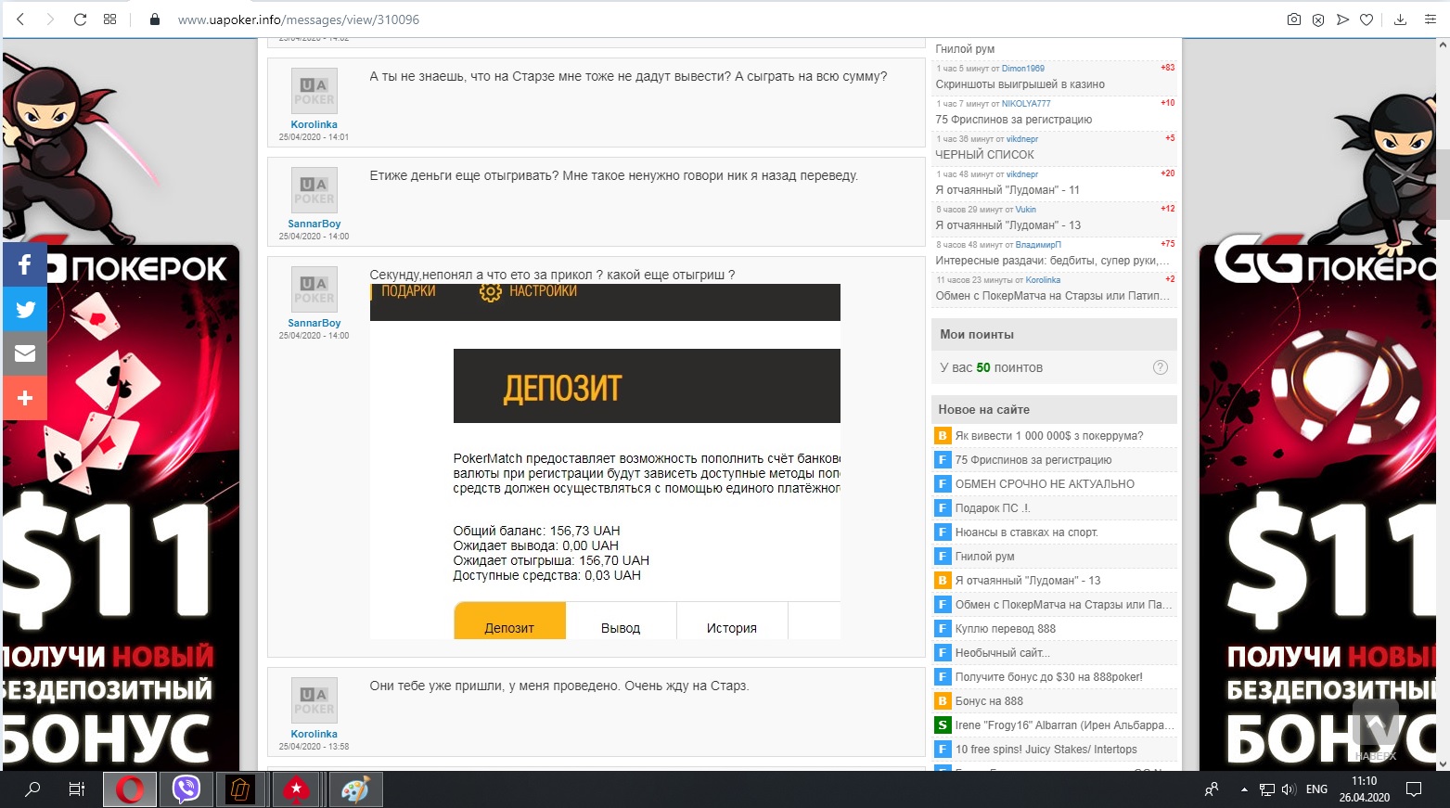Open Viber from the taskbar
Image resolution: width=1450 pixels, height=808 pixels.
coord(186,789)
